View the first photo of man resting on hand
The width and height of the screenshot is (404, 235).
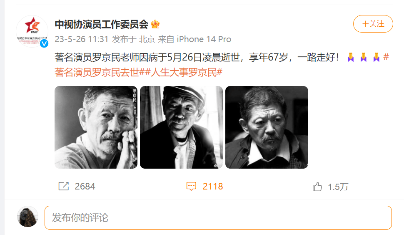click(x=96, y=127)
